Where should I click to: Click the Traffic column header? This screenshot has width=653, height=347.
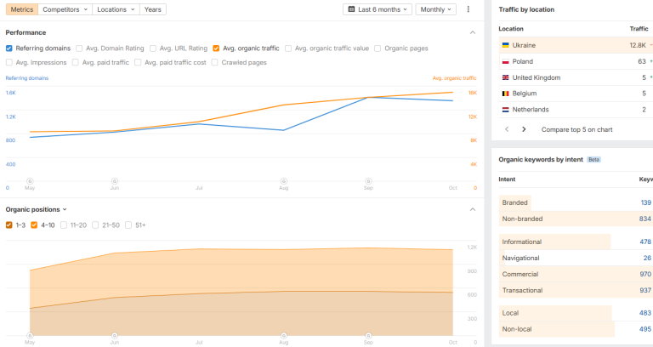[x=639, y=29]
